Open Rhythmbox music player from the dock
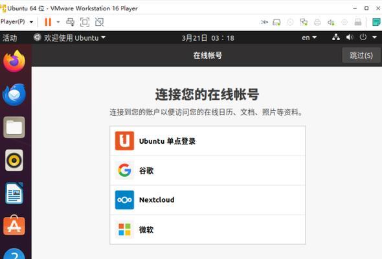This screenshot has height=259, width=382. [x=14, y=160]
